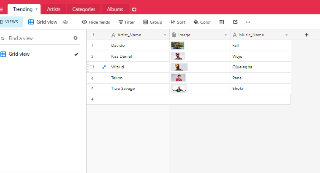Click the share view icon

tap(235, 22)
